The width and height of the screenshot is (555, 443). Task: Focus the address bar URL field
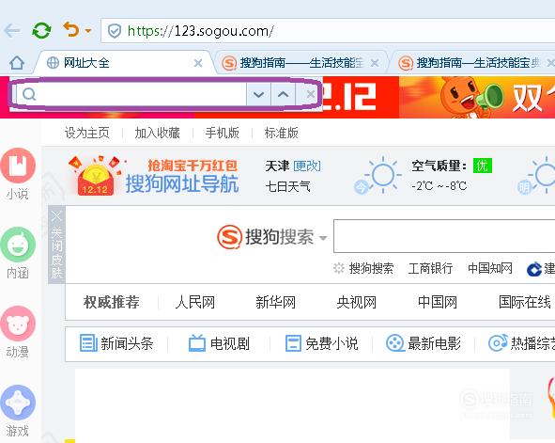pos(328,31)
